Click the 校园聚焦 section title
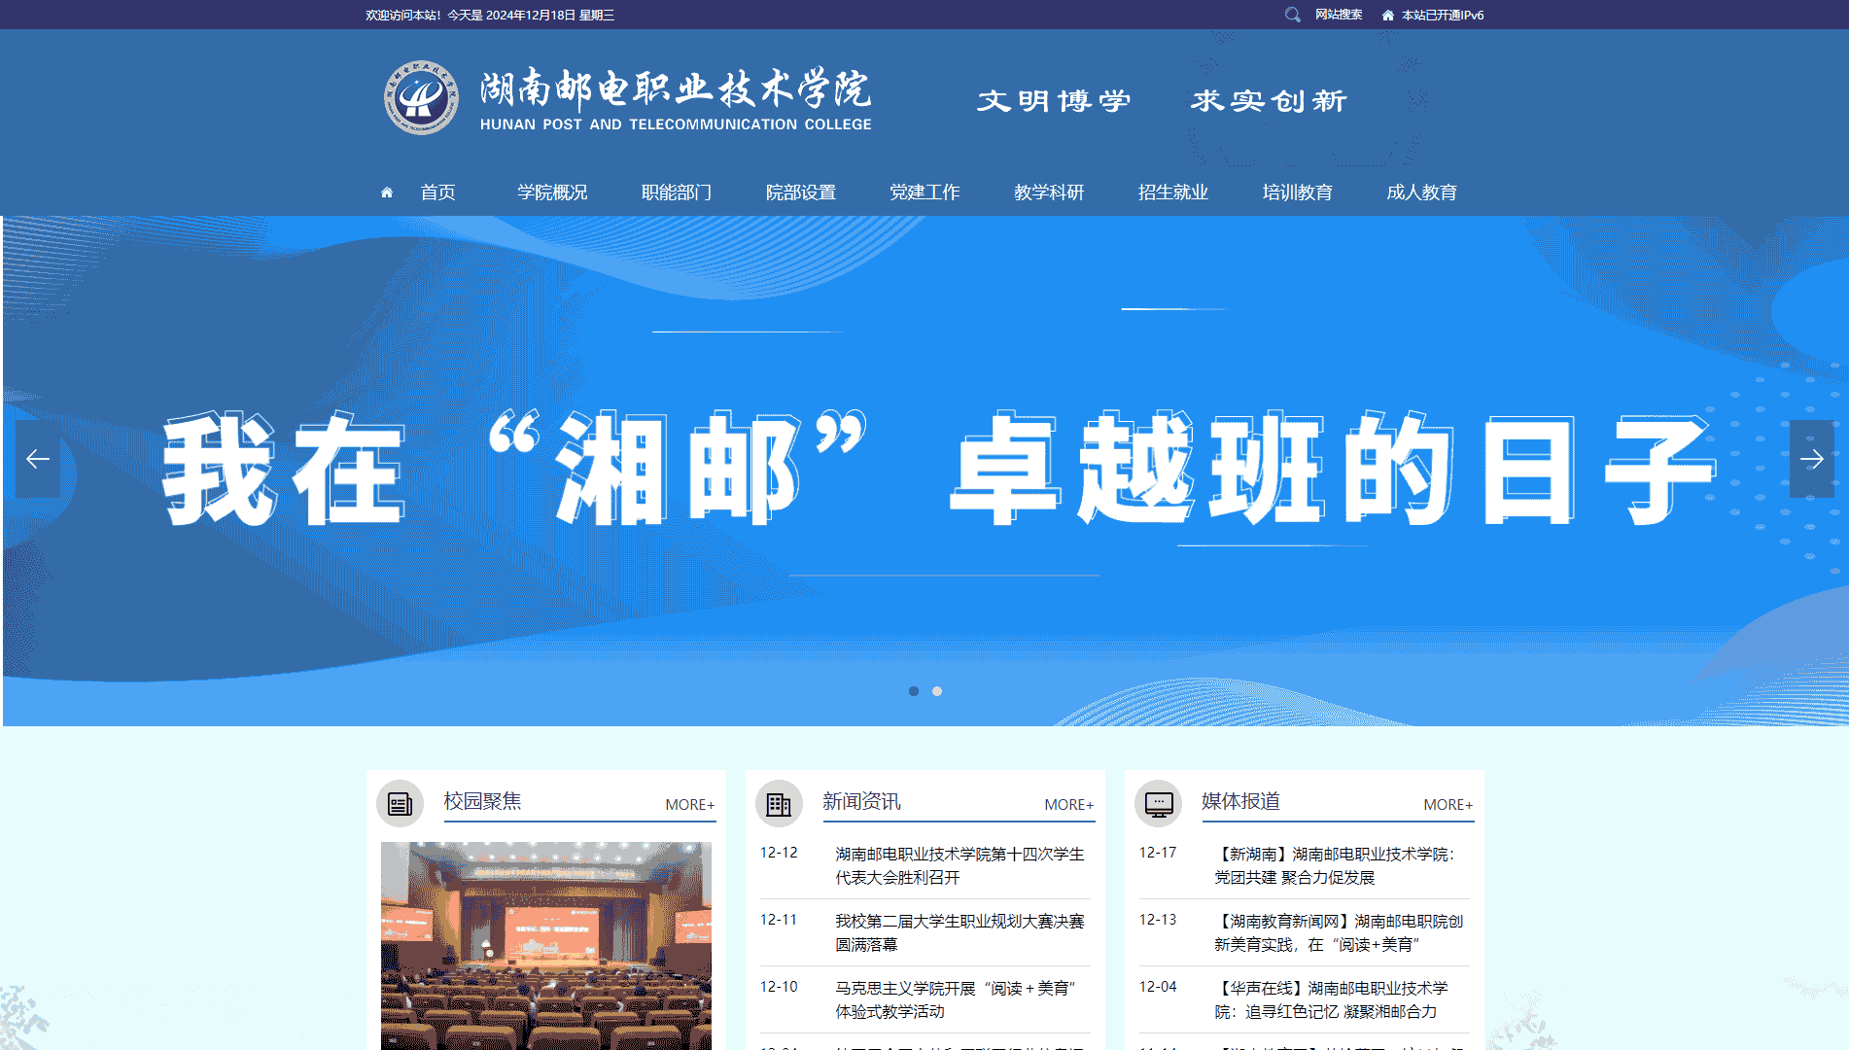This screenshot has width=1849, height=1050. (x=483, y=801)
